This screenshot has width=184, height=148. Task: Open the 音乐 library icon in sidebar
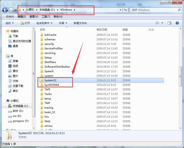pyautogui.click(x=10, y=91)
